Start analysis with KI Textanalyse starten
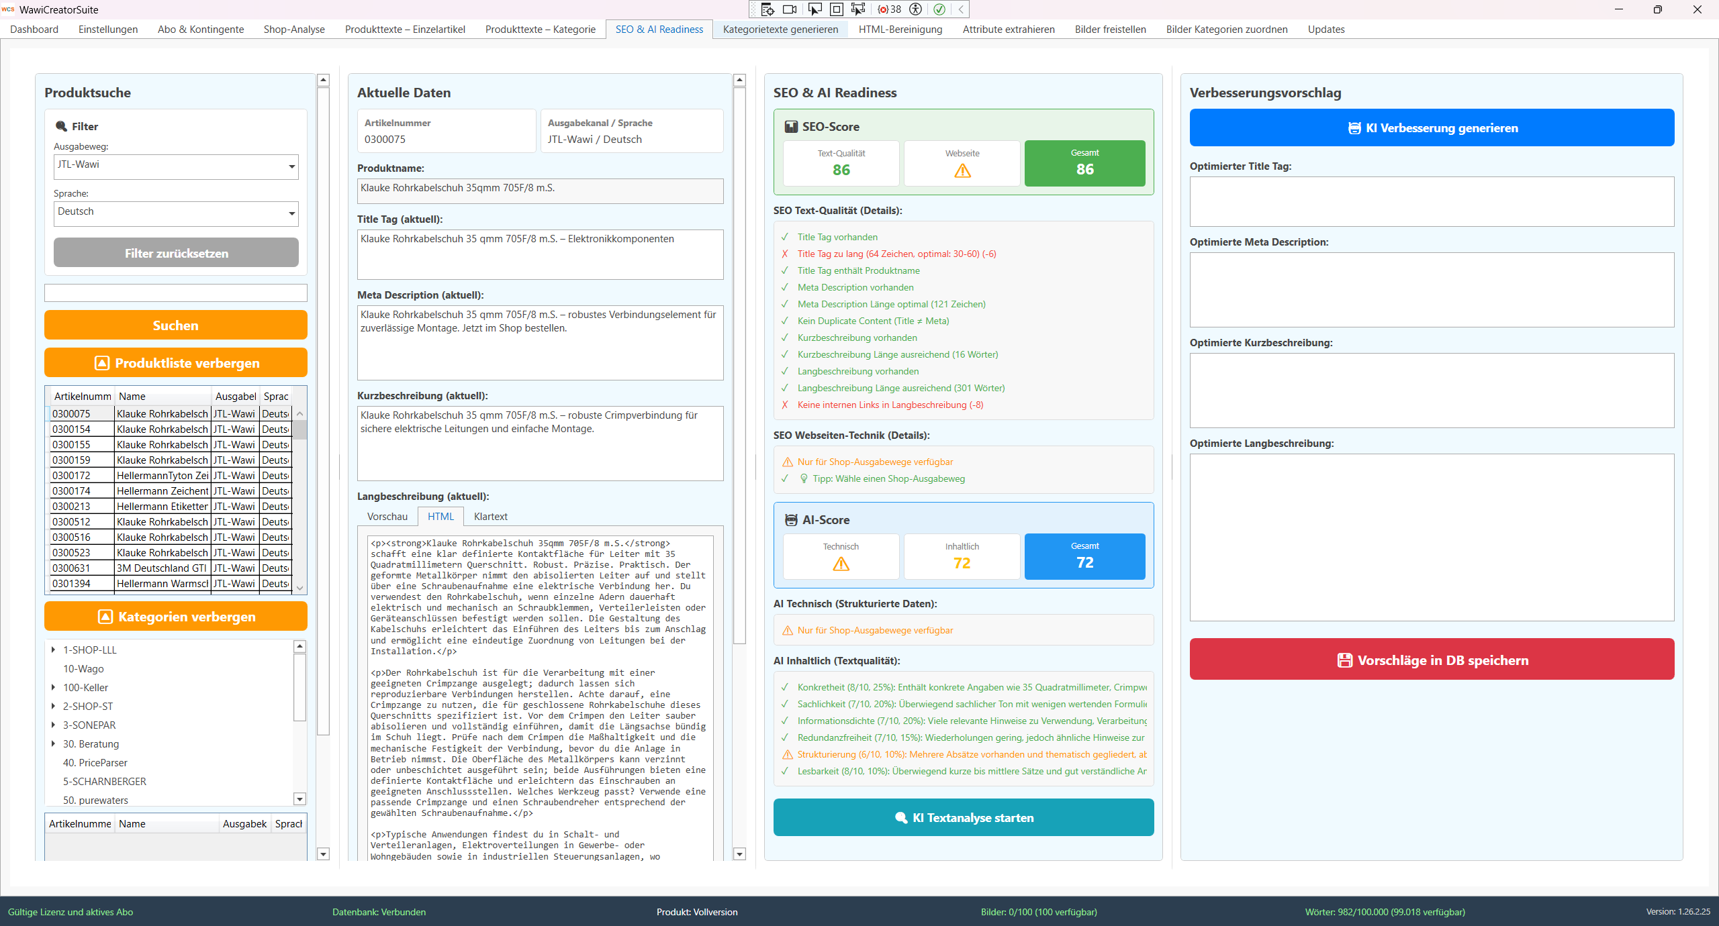The image size is (1719, 926). click(x=964, y=817)
